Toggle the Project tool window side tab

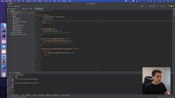click(8, 10)
